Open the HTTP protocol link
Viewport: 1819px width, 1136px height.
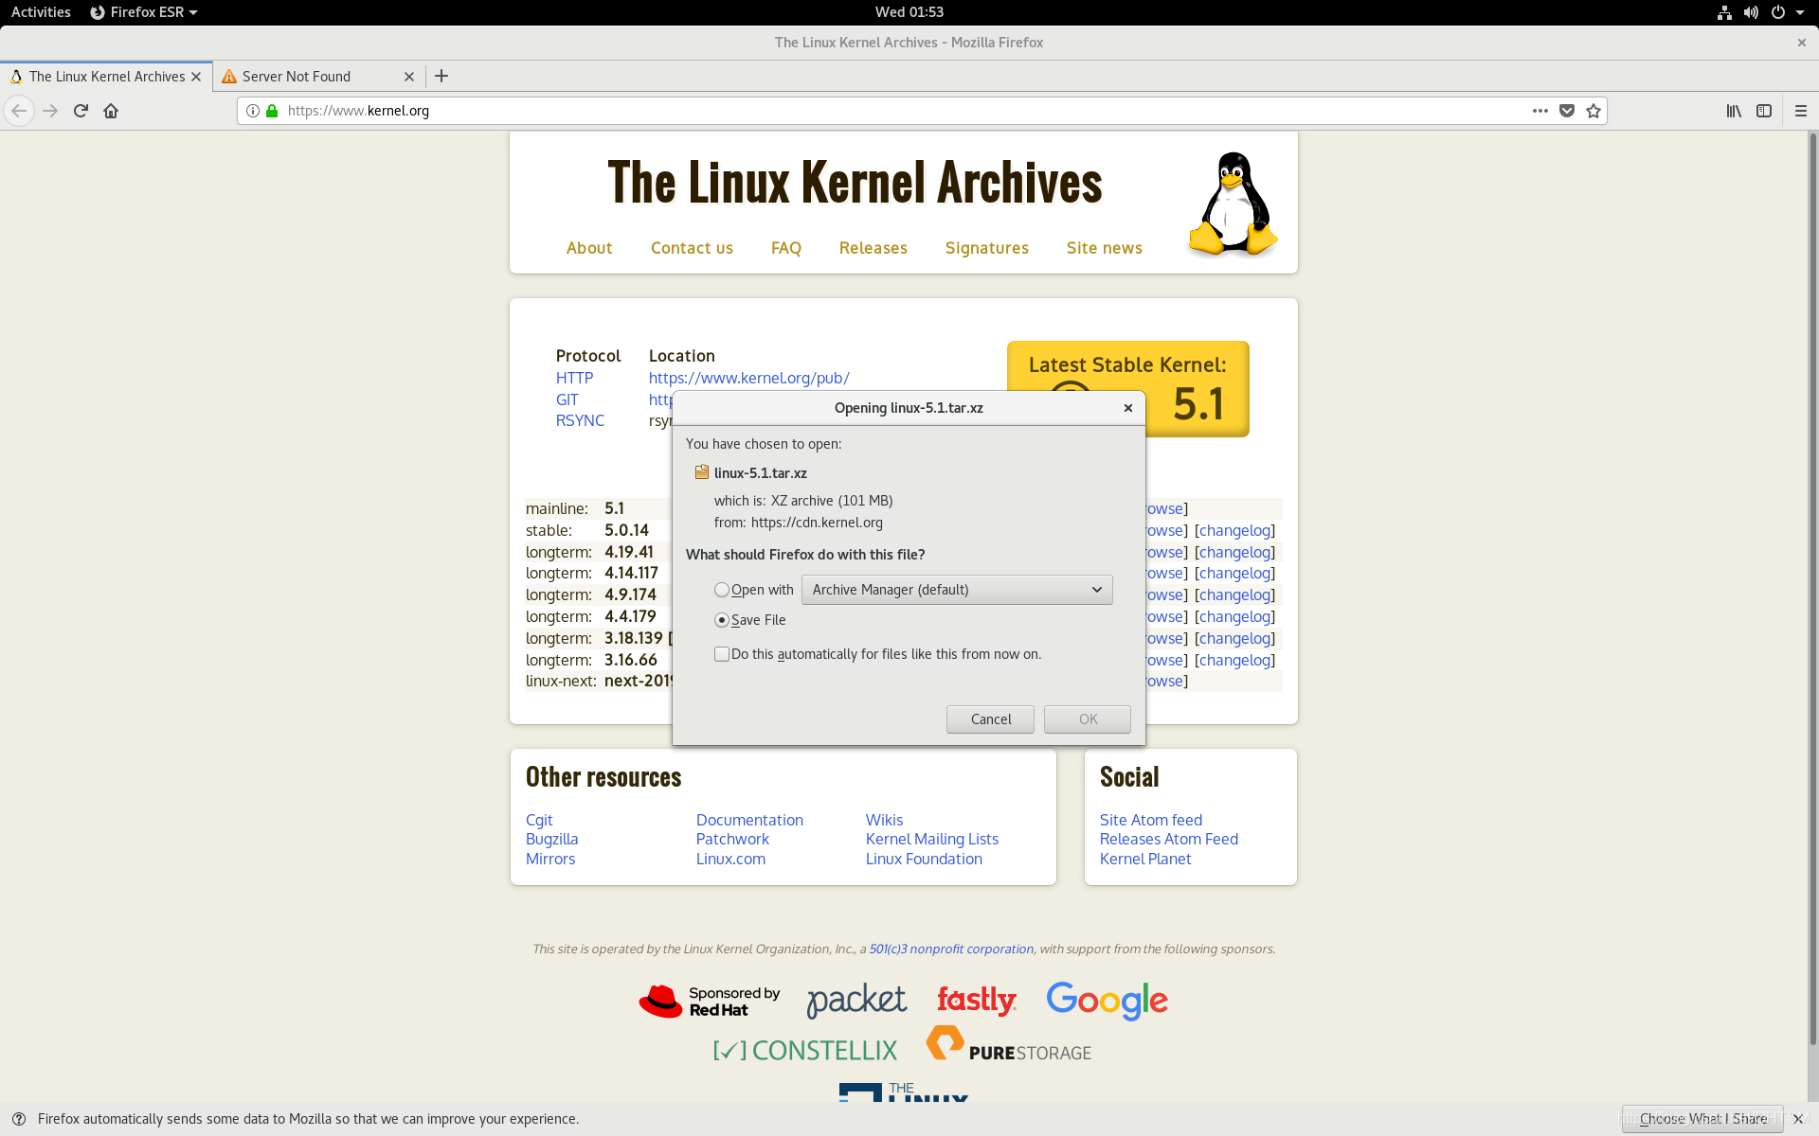[x=575, y=378]
